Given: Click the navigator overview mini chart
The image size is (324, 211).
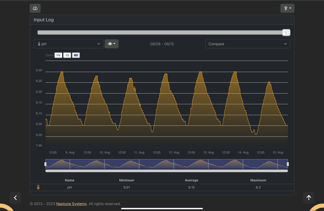Looking at the screenshot, I should 166,164.
